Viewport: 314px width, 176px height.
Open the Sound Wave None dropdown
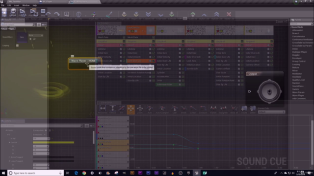(x=36, y=35)
